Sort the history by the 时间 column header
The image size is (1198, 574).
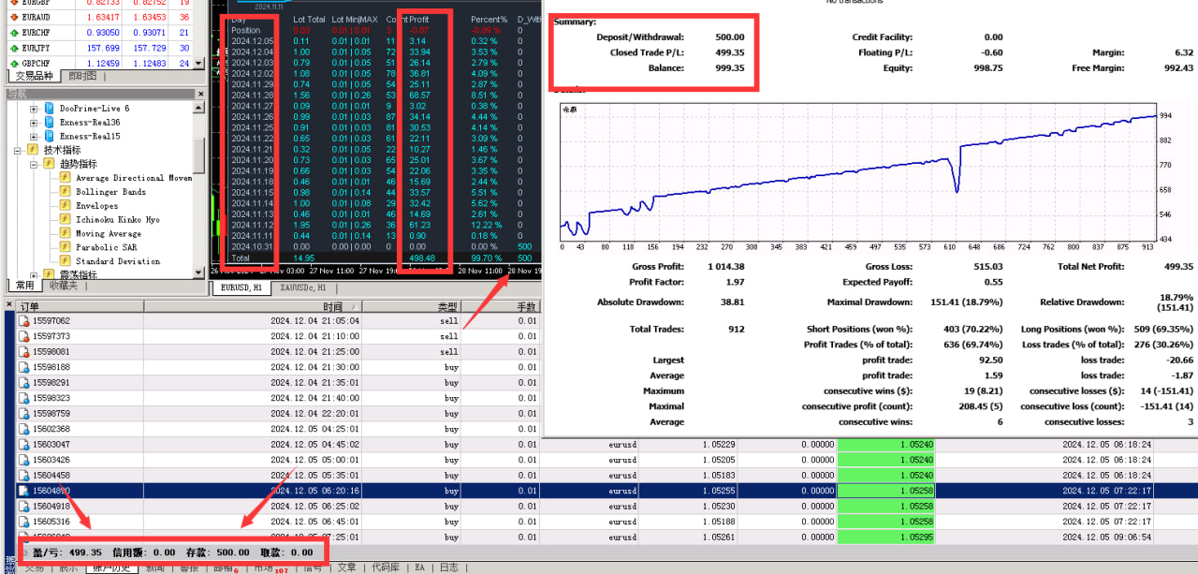(253, 306)
